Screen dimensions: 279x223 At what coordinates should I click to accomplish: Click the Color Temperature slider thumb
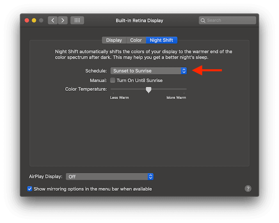click(x=149, y=90)
